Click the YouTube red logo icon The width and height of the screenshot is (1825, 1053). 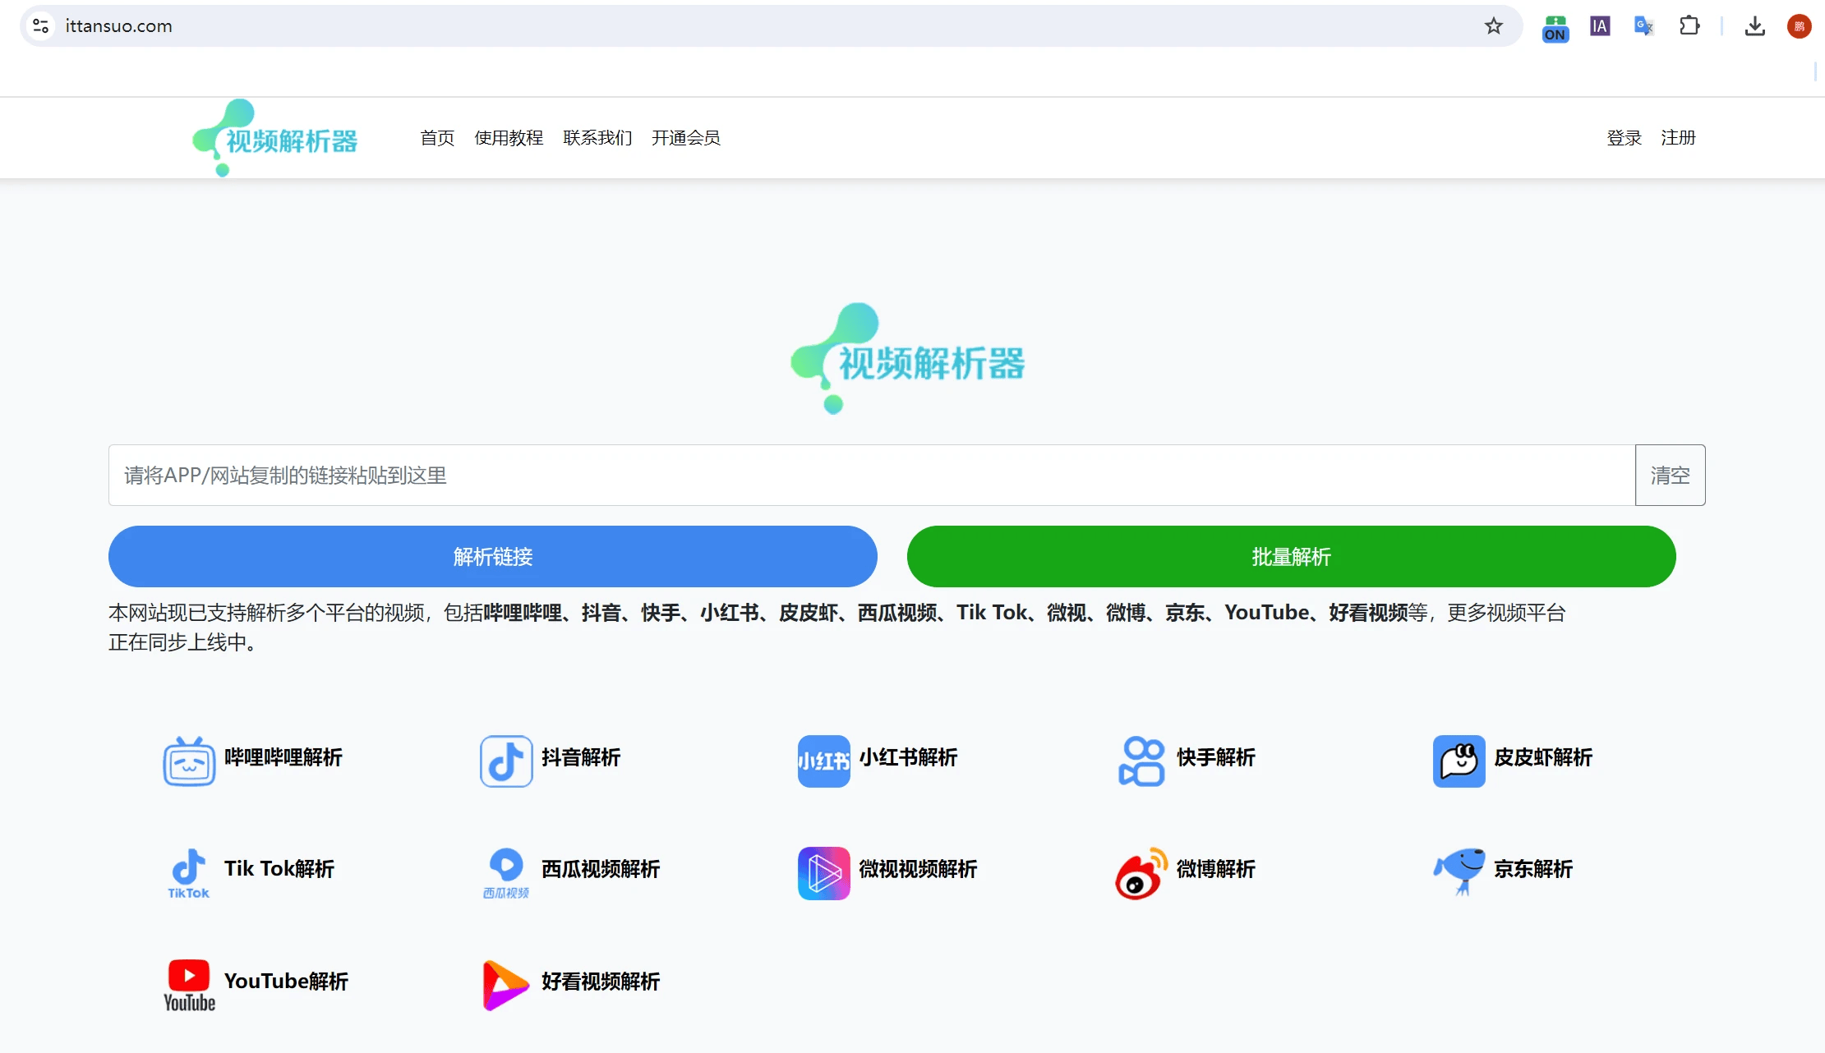click(x=189, y=985)
